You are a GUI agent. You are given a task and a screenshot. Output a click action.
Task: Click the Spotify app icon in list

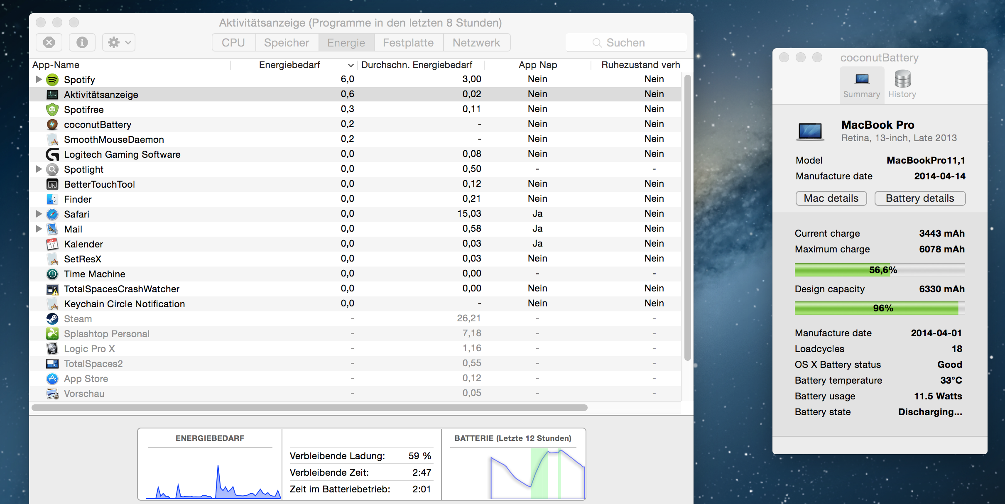coord(52,79)
